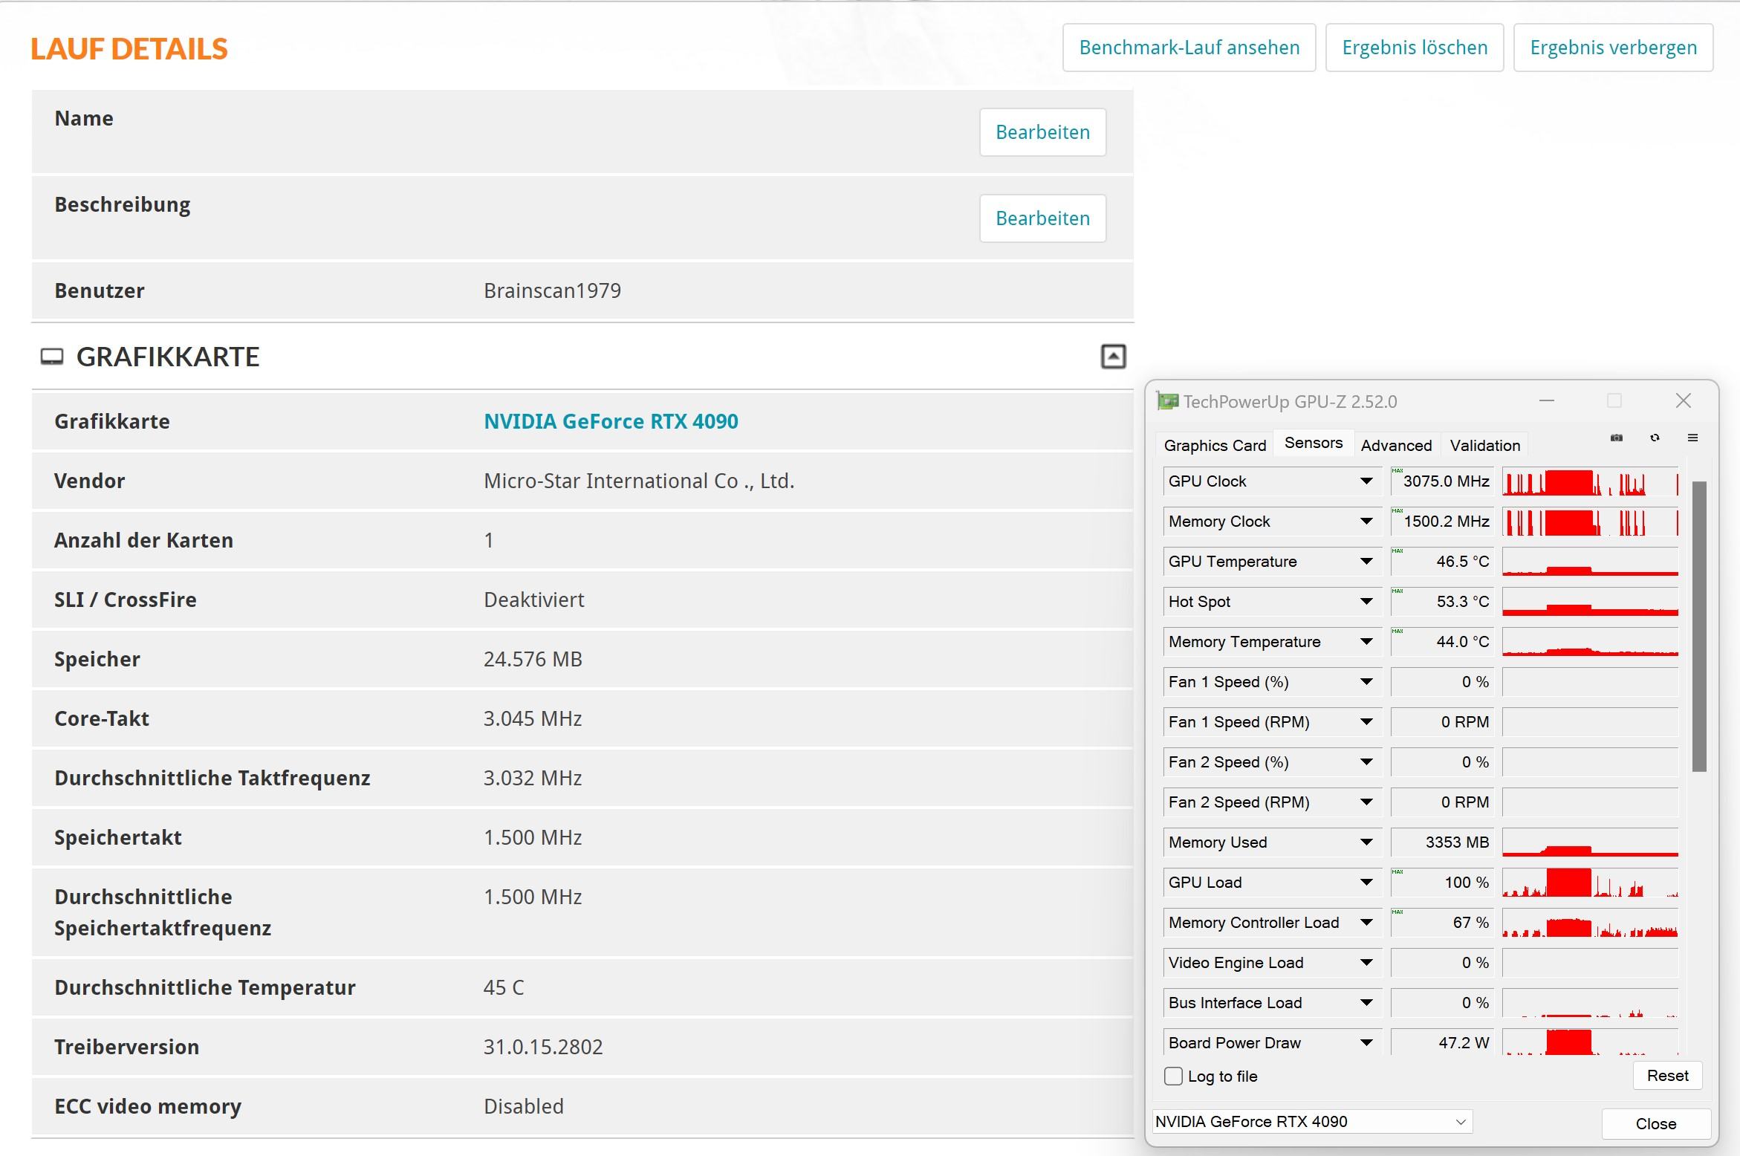Take a GPU-Z screenshot with camera icon
This screenshot has width=1740, height=1156.
[1616, 438]
